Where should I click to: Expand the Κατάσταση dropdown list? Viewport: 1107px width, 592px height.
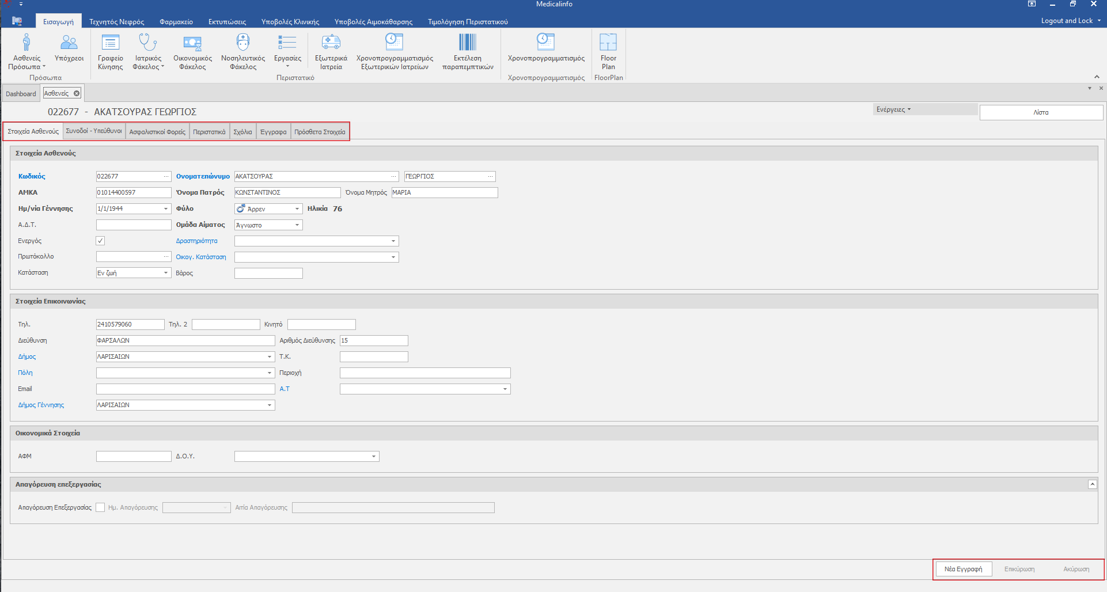coord(166,273)
